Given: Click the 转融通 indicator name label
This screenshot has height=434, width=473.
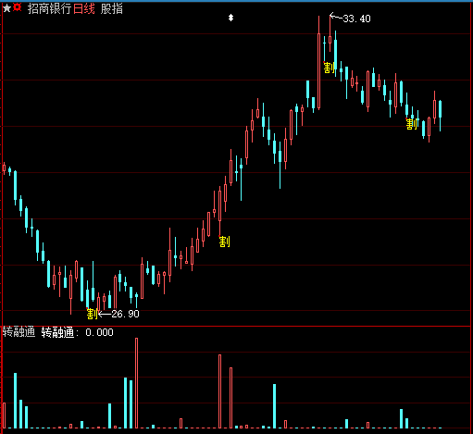Looking at the screenshot, I should pyautogui.click(x=19, y=332).
